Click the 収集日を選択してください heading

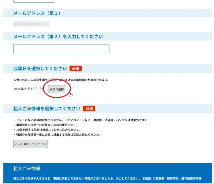tap(40, 68)
